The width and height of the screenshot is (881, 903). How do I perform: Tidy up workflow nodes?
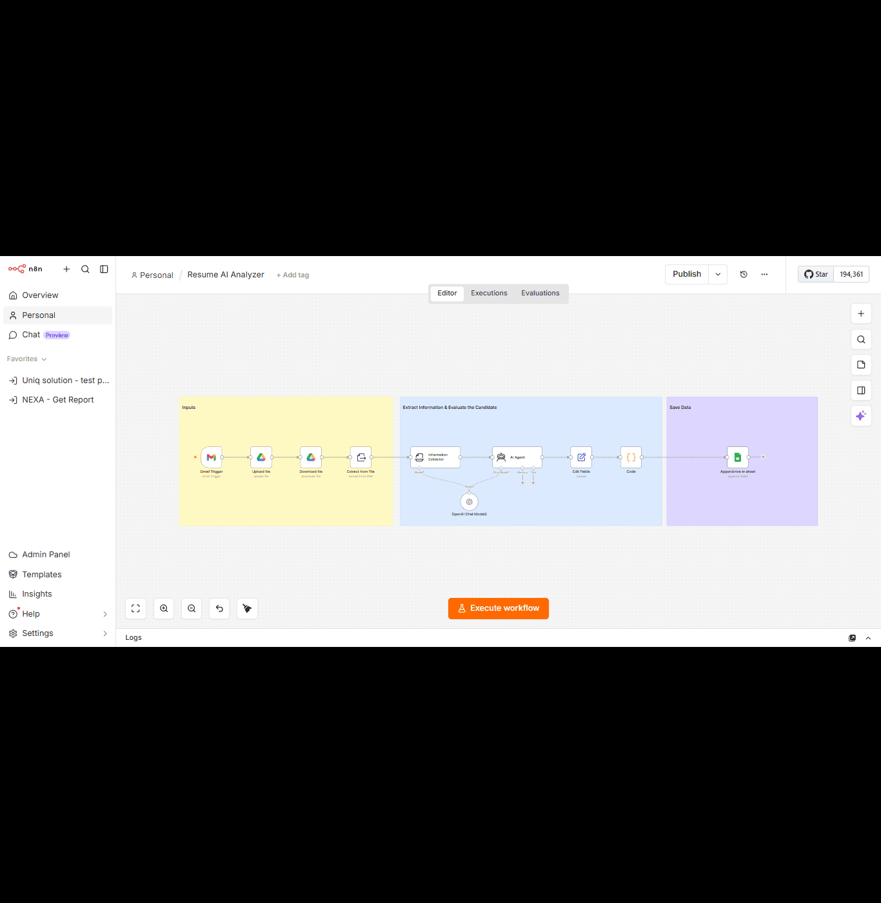click(x=247, y=608)
